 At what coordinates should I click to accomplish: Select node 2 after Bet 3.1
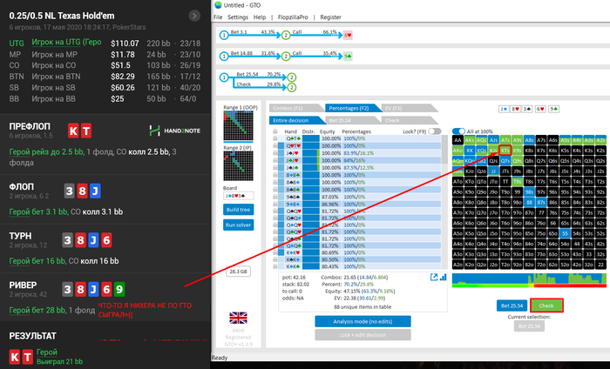[x=286, y=36]
